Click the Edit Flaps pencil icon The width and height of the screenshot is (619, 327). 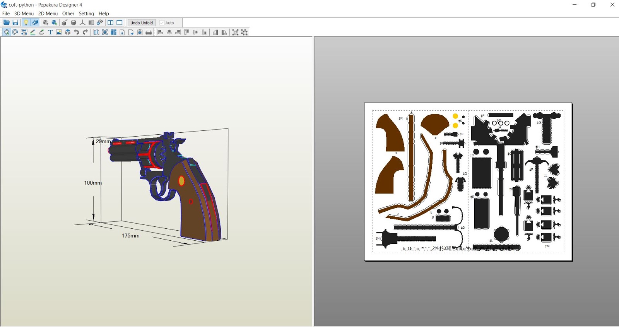tap(33, 32)
